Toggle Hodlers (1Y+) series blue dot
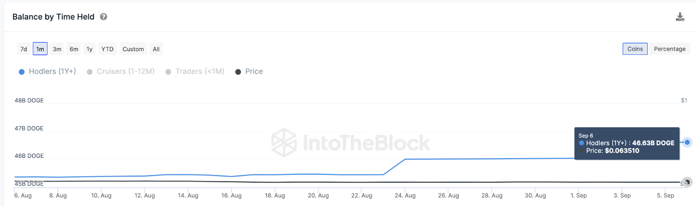 (22, 72)
